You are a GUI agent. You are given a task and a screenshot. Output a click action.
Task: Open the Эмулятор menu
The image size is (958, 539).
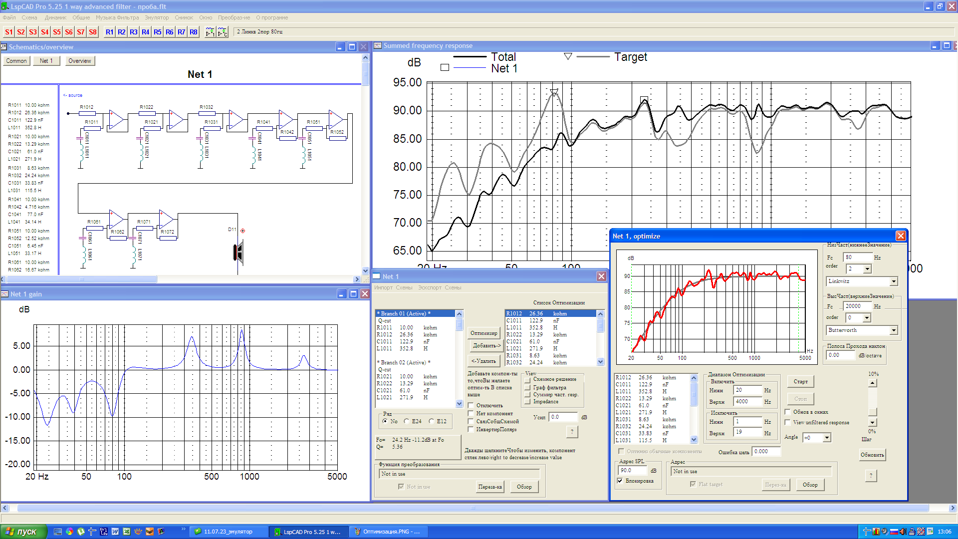(157, 17)
